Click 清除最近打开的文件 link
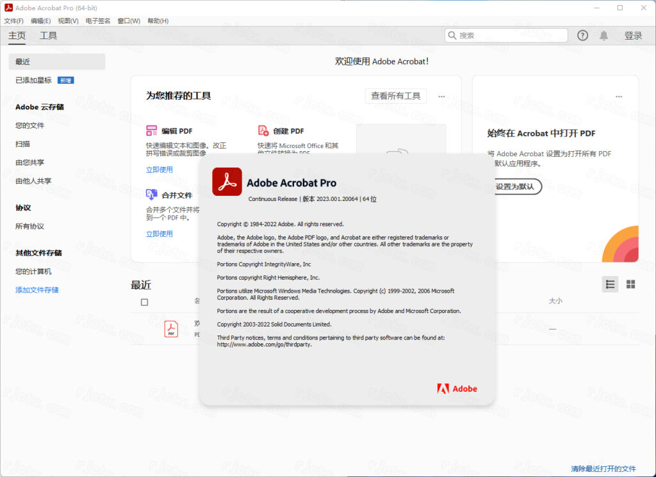Screen dimensions: 656x477 click(x=603, y=469)
